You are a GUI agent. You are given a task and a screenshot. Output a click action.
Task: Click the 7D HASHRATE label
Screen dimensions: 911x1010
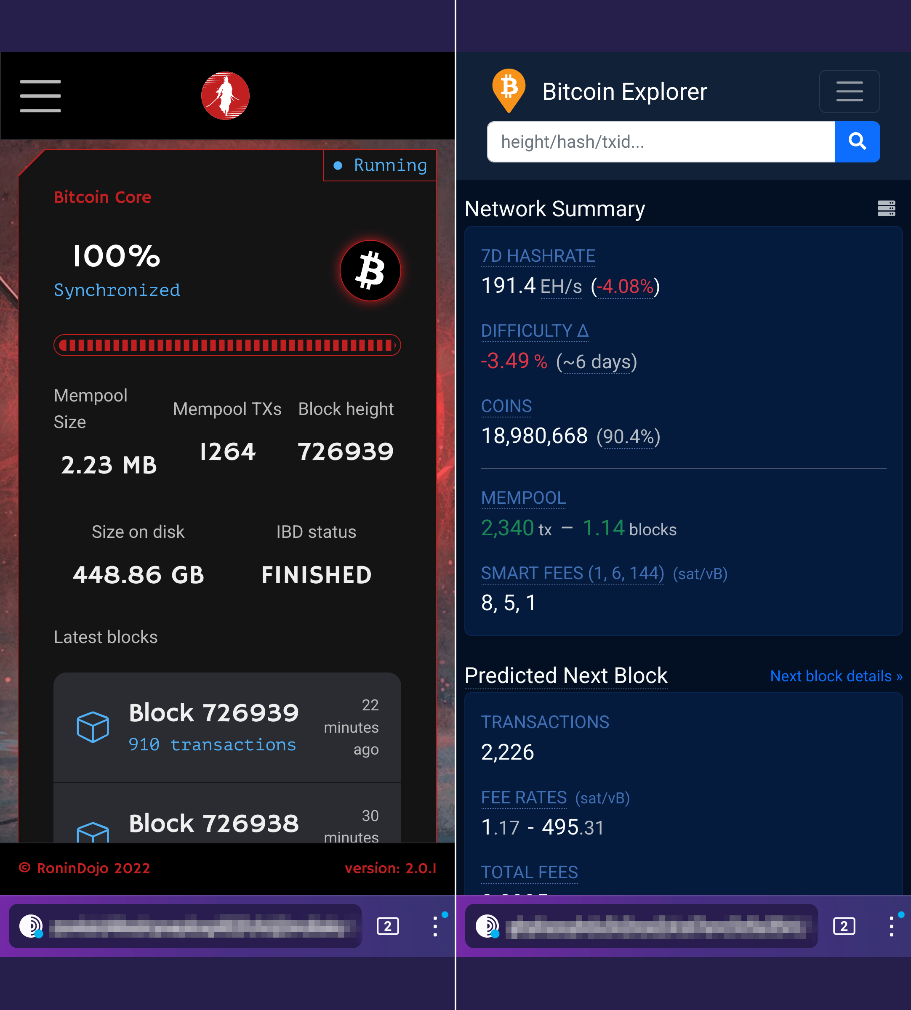[538, 255]
